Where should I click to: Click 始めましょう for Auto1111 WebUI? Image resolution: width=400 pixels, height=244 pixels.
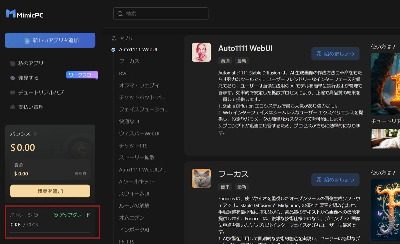click(335, 54)
